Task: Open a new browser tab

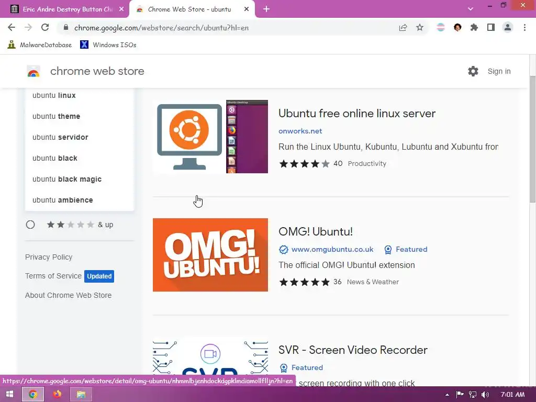Action: click(x=266, y=9)
